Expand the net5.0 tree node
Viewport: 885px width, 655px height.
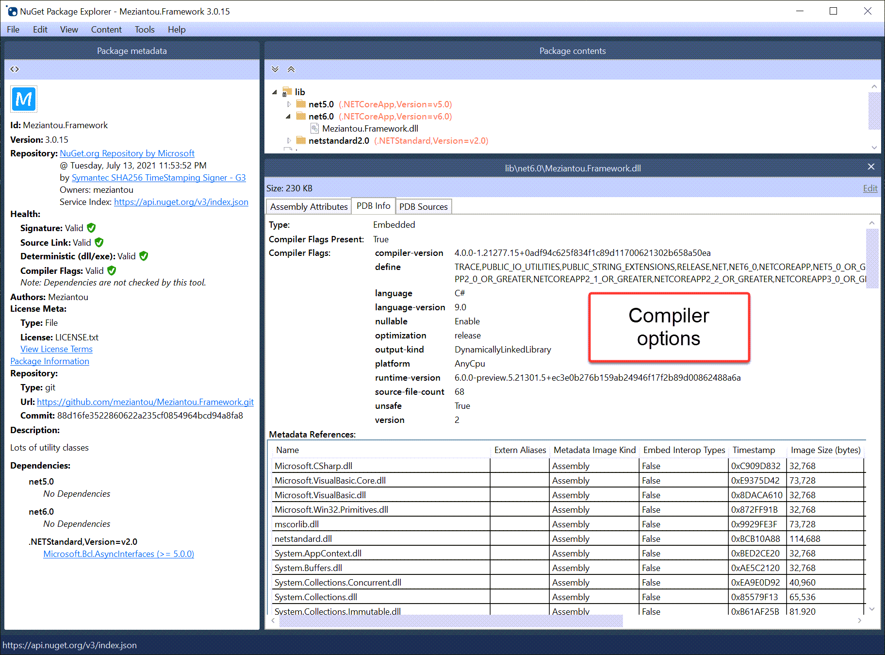289,104
